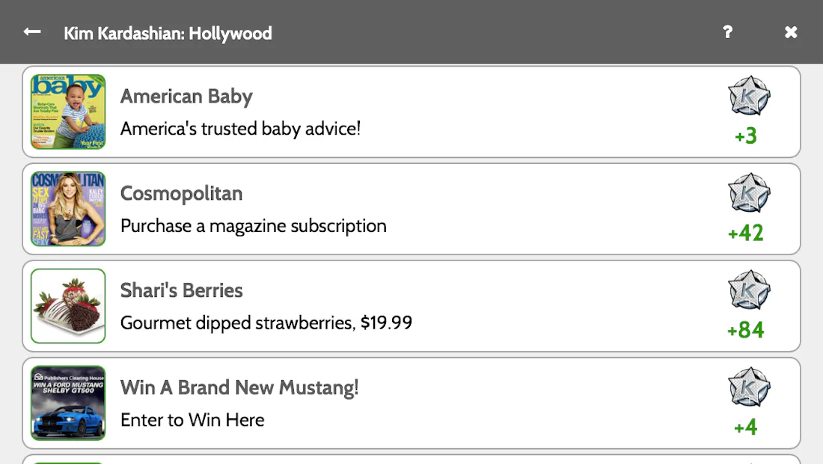Select the Win A Brand New Mustang! title
This screenshot has height=464, width=823.
click(x=239, y=388)
